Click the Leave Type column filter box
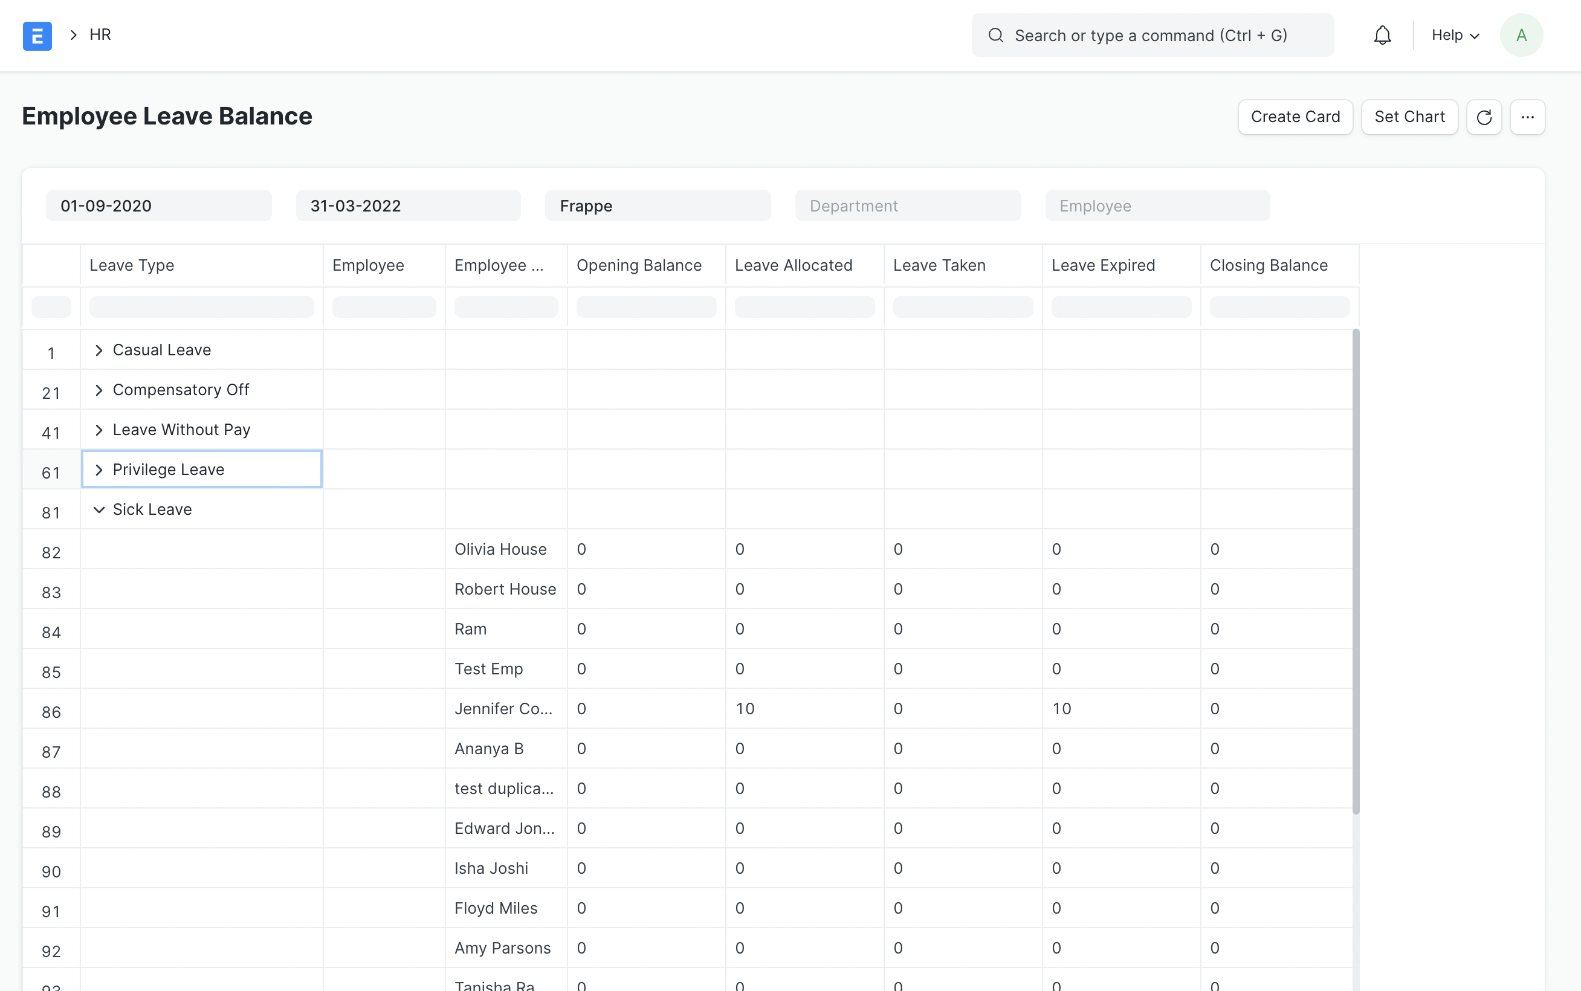 pos(201,308)
